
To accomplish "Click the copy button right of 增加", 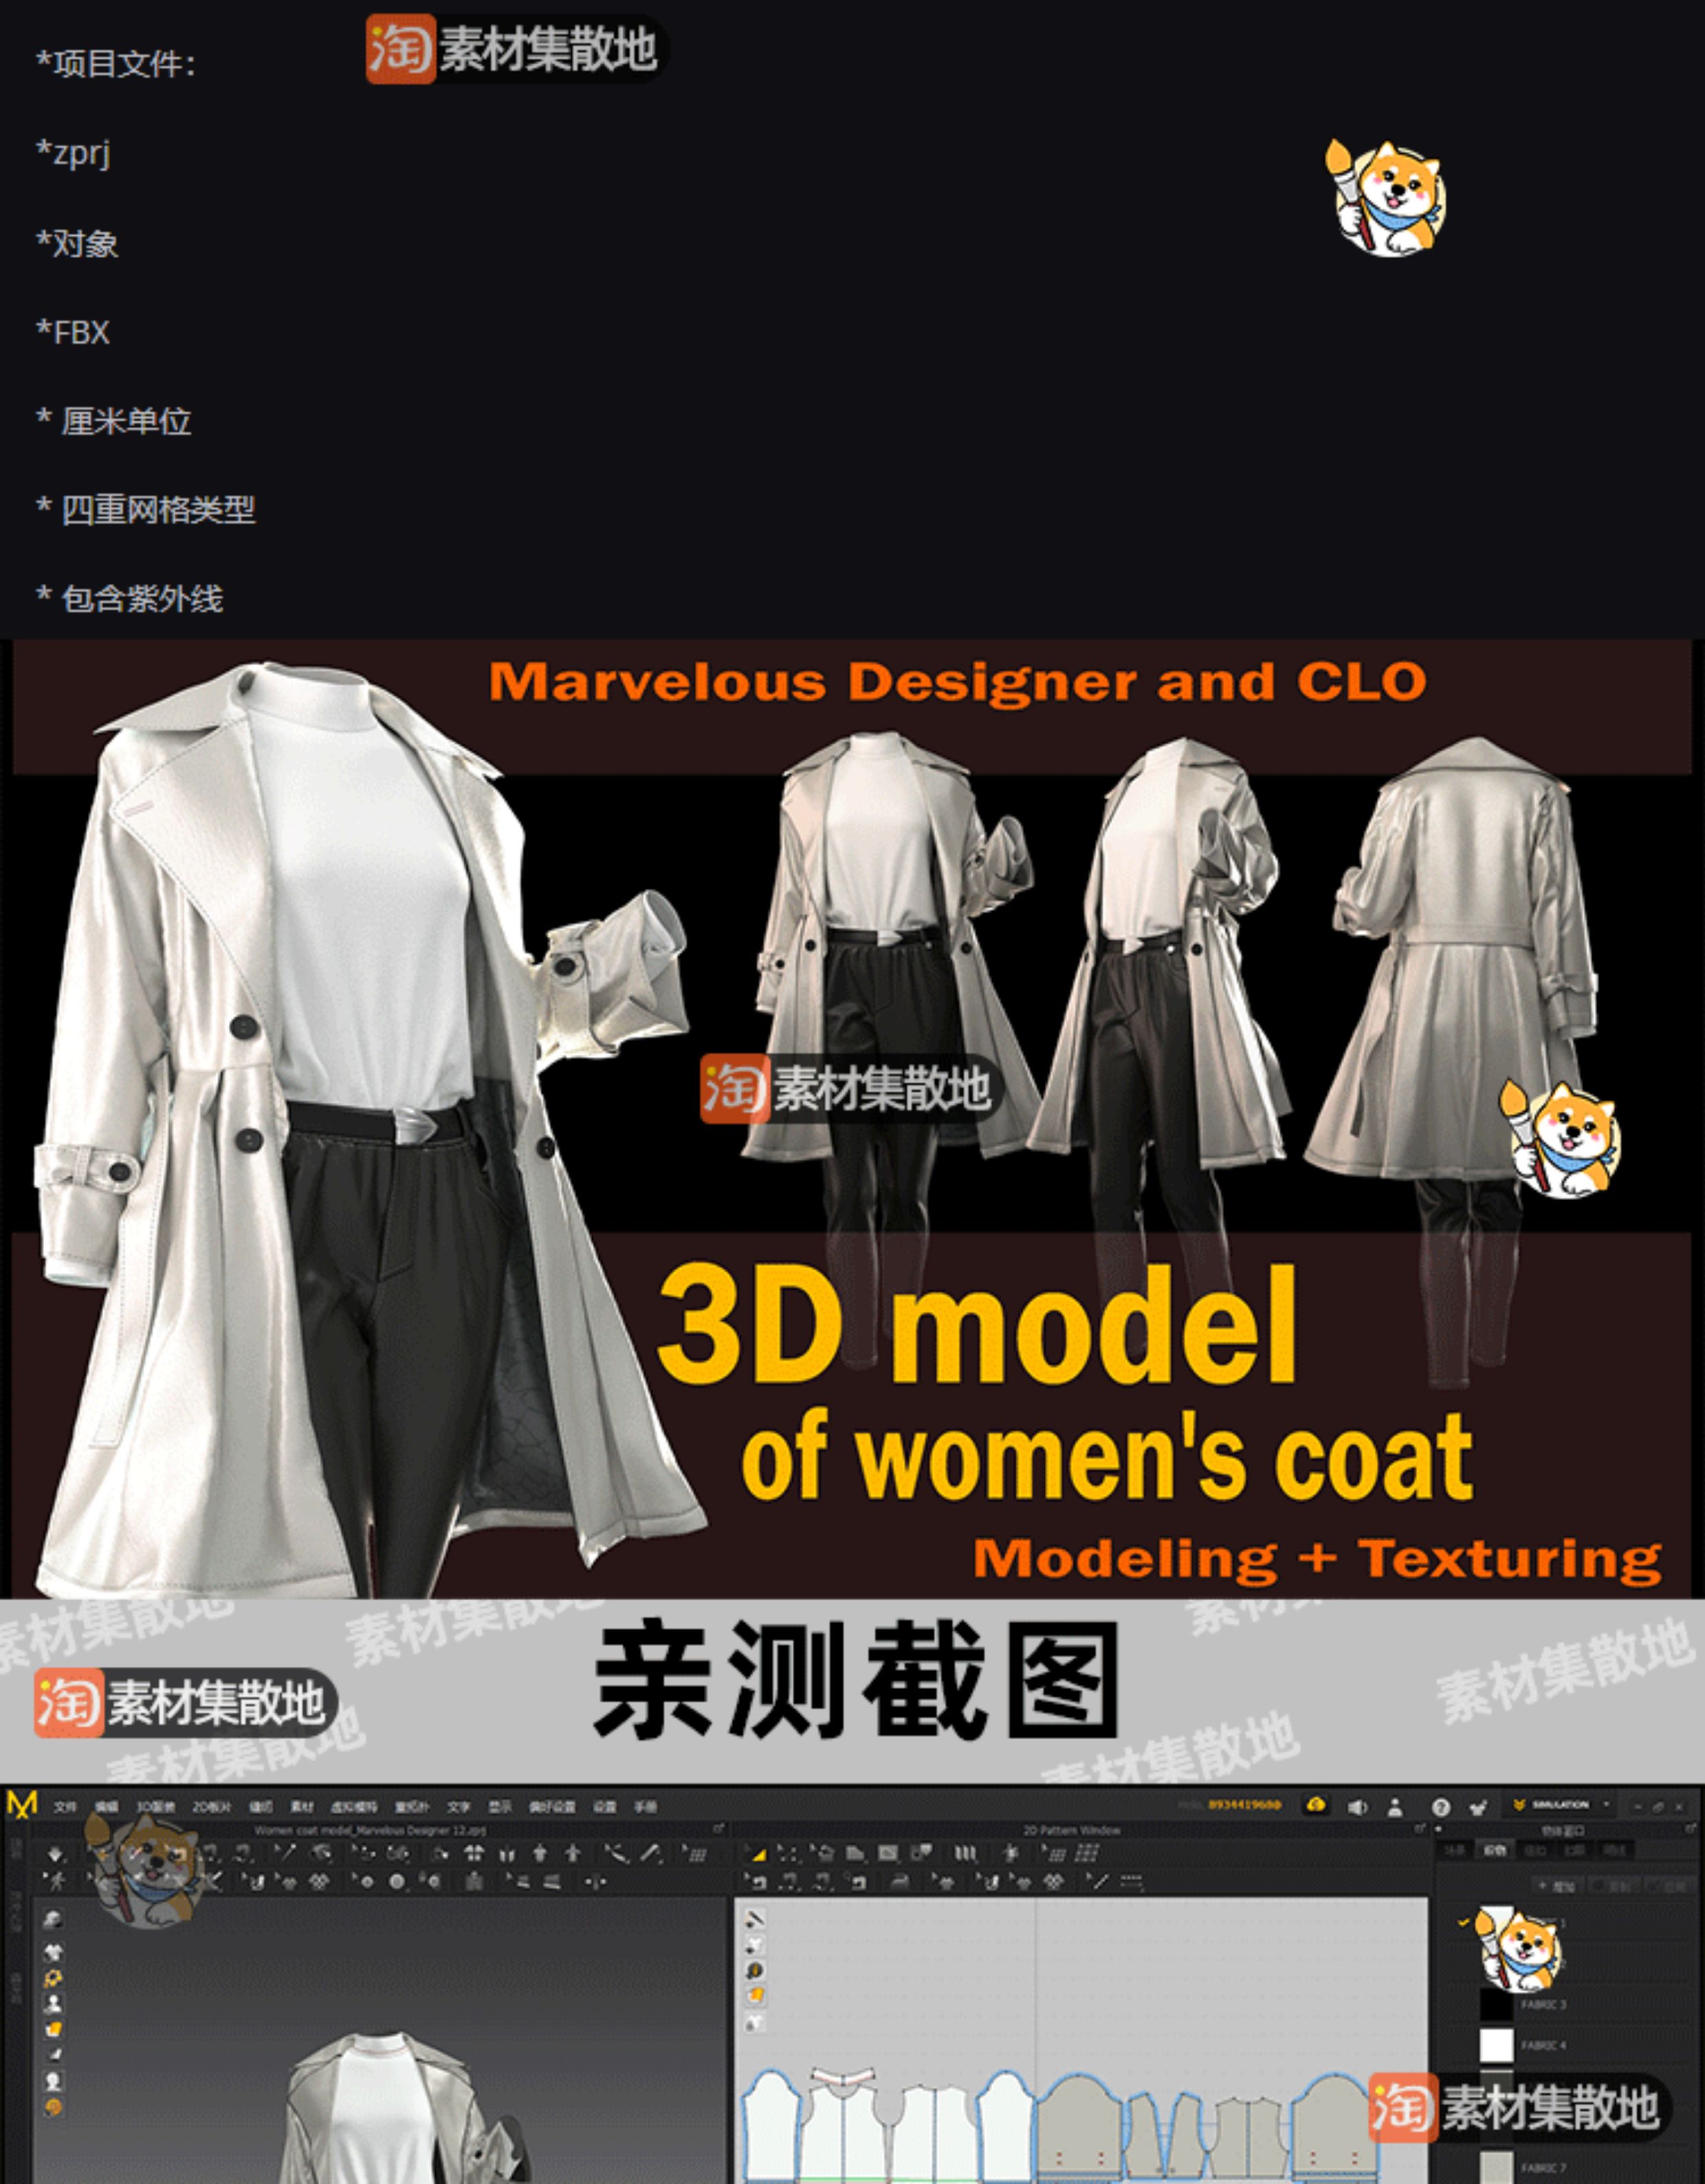I will [1613, 1886].
